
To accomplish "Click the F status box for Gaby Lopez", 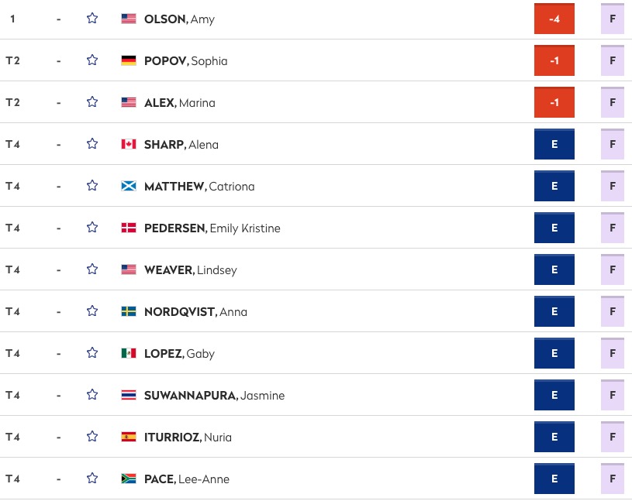I will 613,353.
